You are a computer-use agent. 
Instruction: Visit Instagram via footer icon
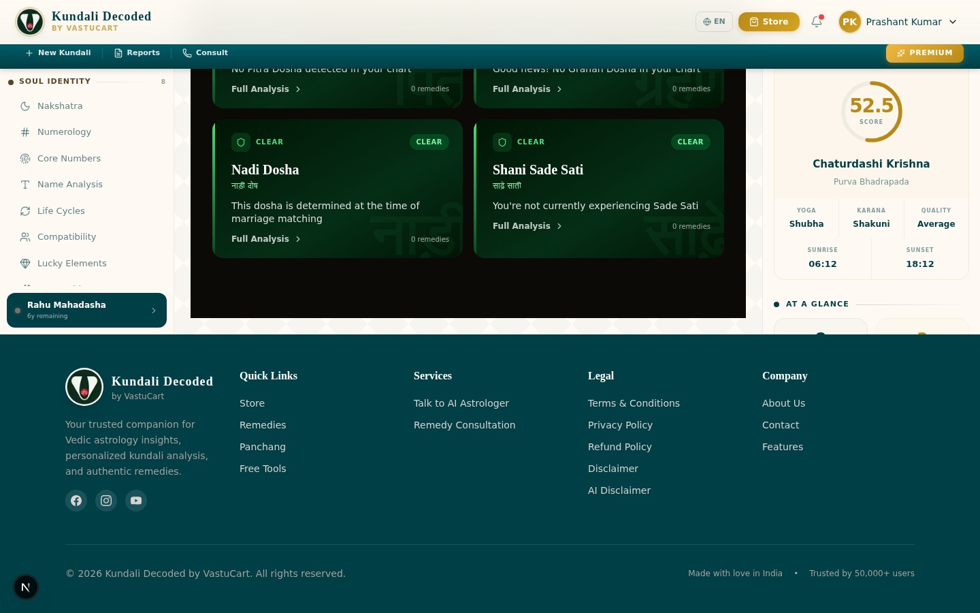click(x=106, y=501)
